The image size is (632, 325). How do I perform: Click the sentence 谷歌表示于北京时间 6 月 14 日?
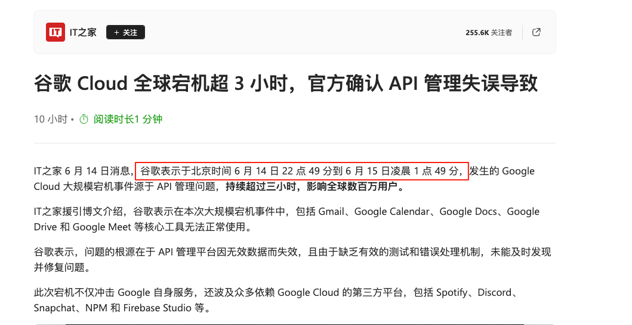[x=302, y=171]
